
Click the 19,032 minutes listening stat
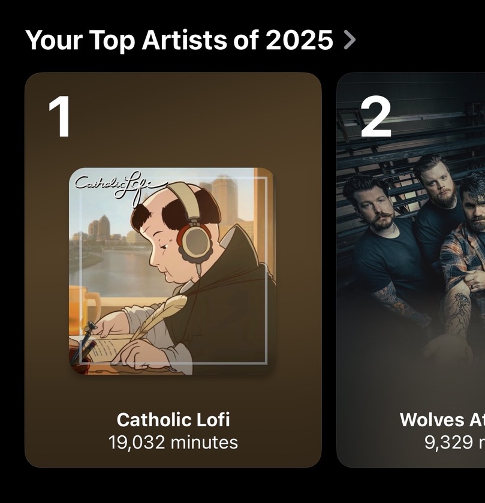173,442
